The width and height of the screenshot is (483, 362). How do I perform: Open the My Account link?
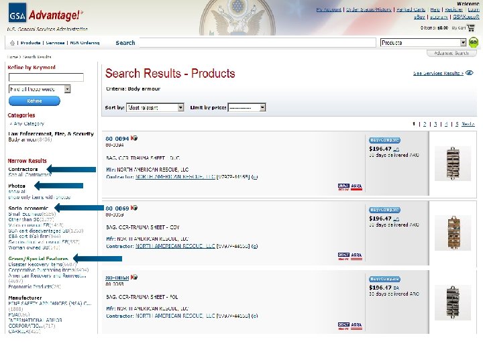[329, 9]
